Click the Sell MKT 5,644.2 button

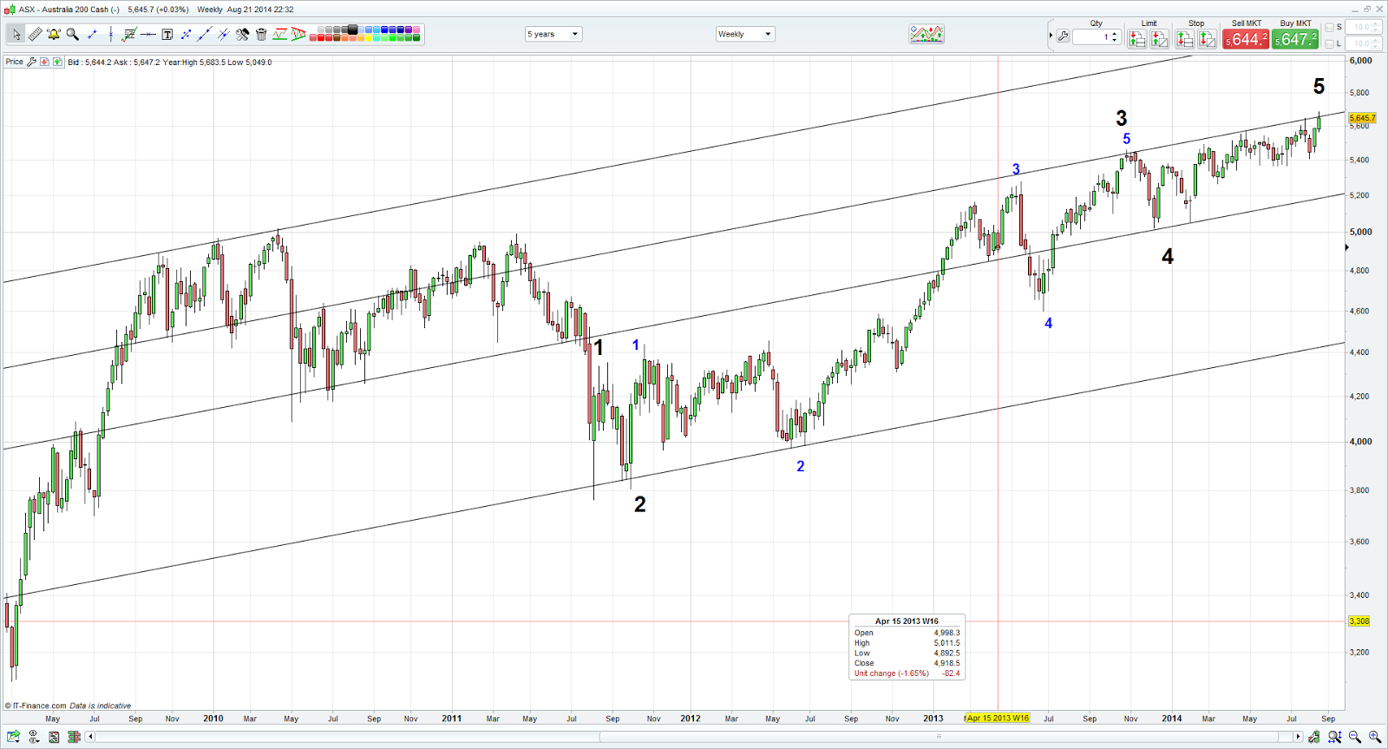coord(1246,39)
